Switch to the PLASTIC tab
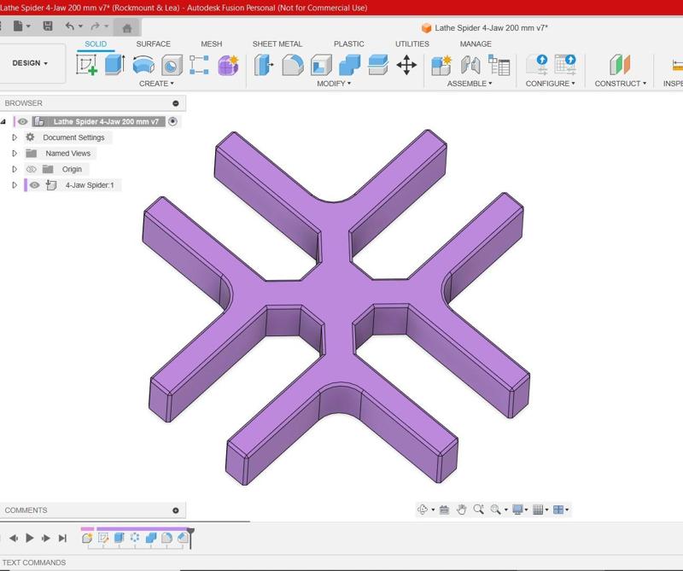683x571 pixels. (349, 44)
